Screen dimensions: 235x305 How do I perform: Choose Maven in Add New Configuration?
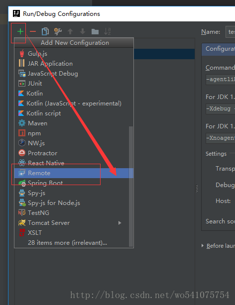72,123
